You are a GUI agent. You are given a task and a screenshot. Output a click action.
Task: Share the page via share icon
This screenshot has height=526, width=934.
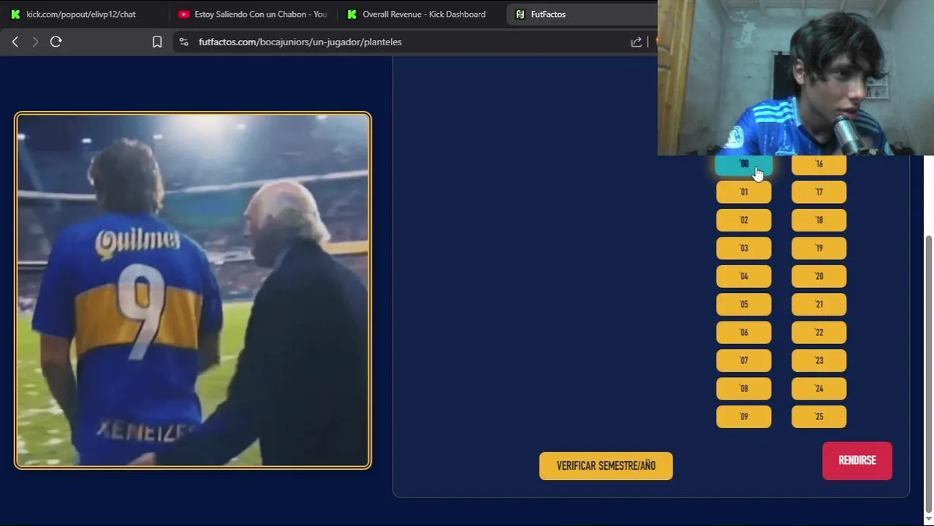[636, 42]
